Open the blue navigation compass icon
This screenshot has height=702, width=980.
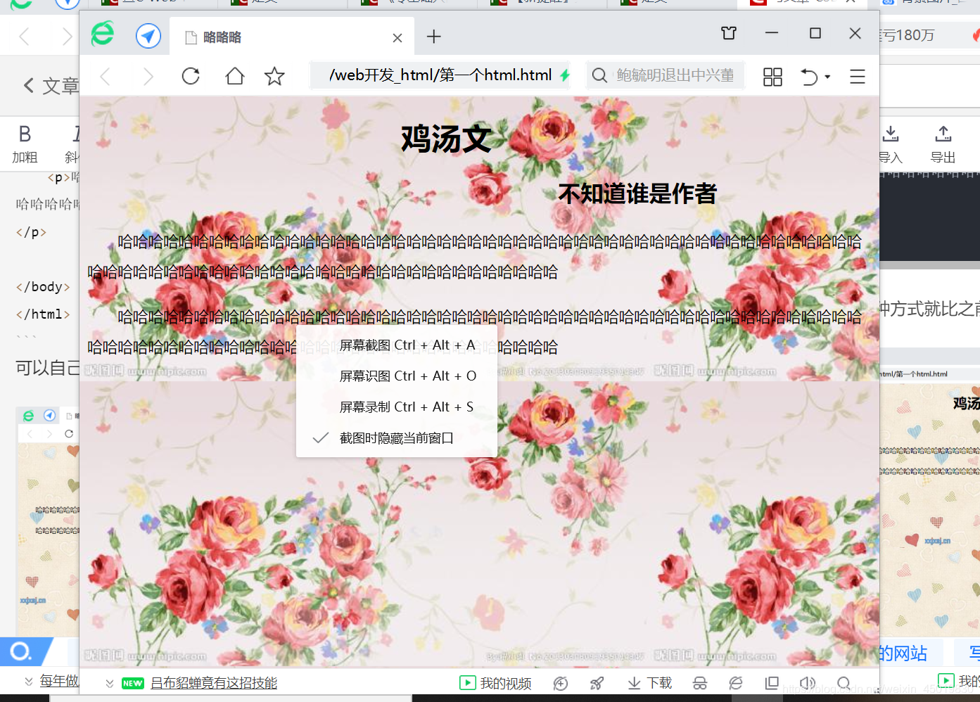(148, 36)
